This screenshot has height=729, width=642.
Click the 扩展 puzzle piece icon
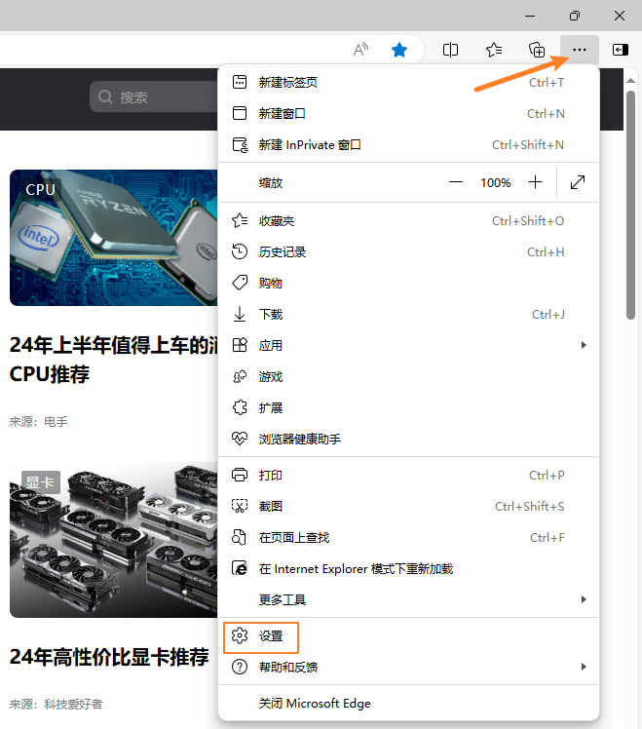click(x=240, y=407)
